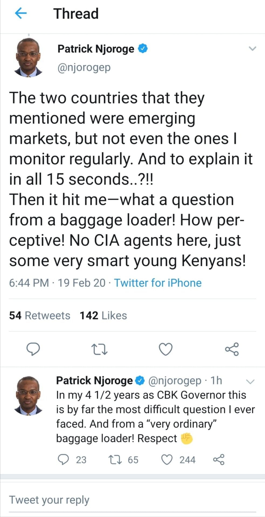The image size is (265, 517).
Task: Retweet the CBK Governor reply tweet
Action: tap(112, 460)
